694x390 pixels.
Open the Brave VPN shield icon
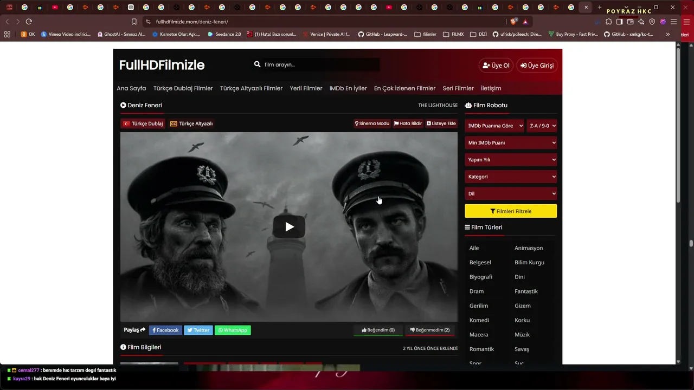(x=652, y=22)
